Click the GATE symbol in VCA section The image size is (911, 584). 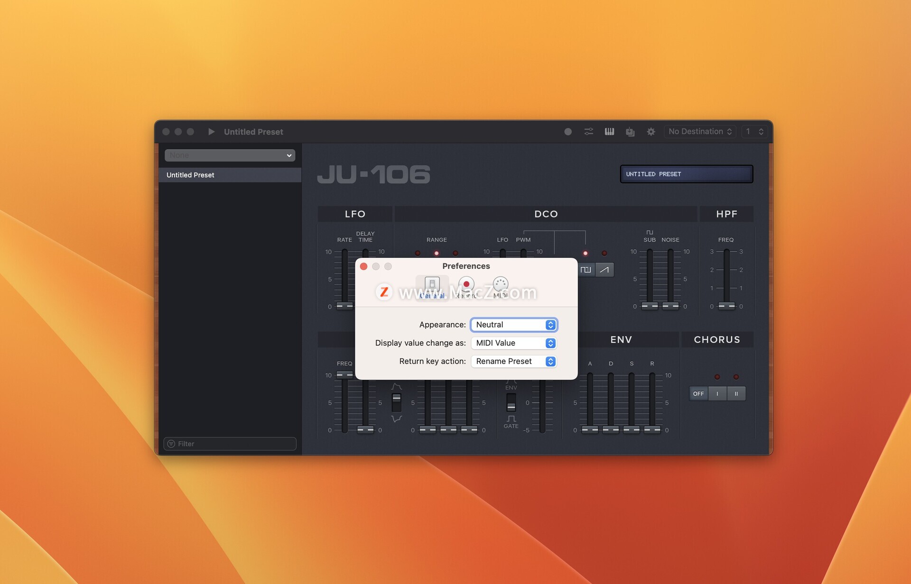coord(511,419)
